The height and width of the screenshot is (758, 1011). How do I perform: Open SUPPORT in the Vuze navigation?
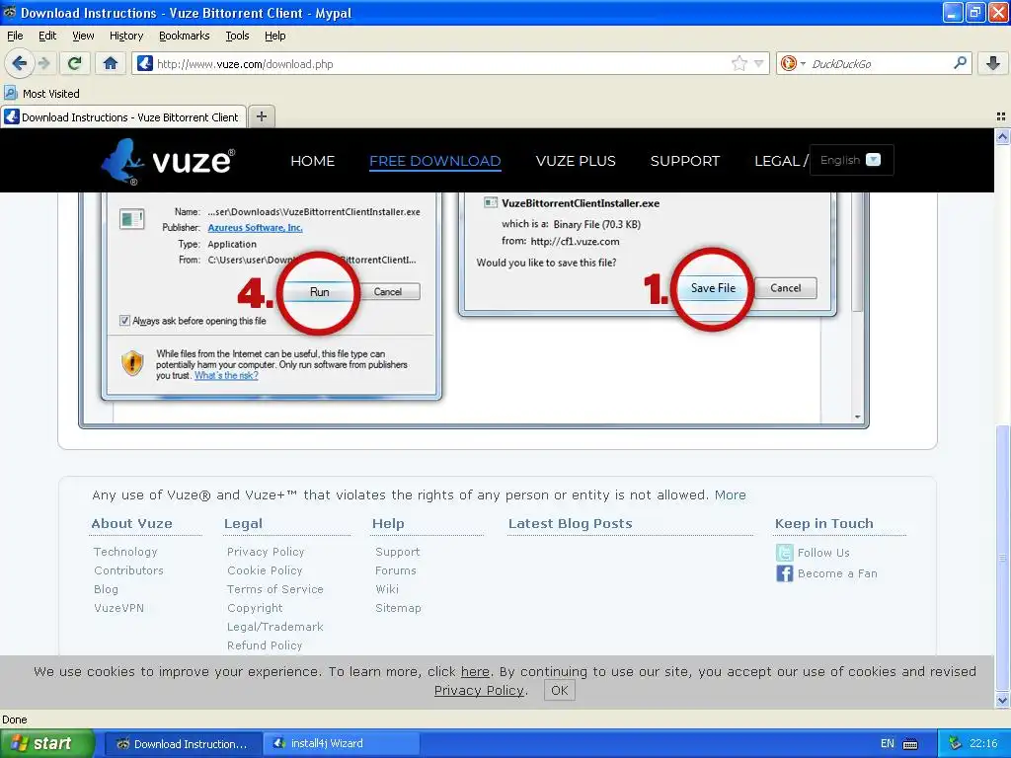684,161
